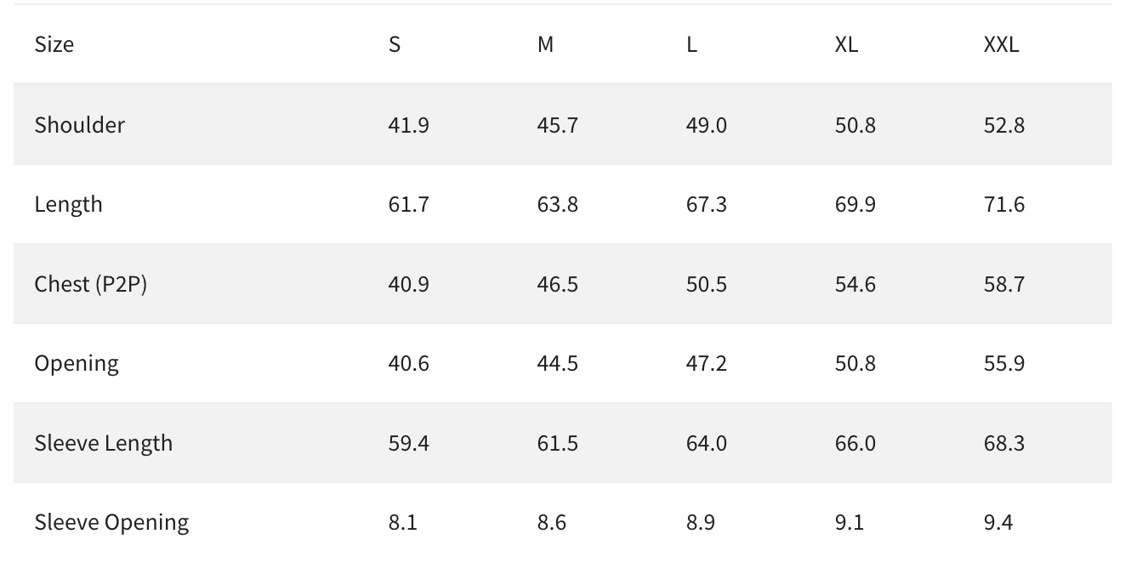Click the 50.5 chest value for L

coord(707,284)
